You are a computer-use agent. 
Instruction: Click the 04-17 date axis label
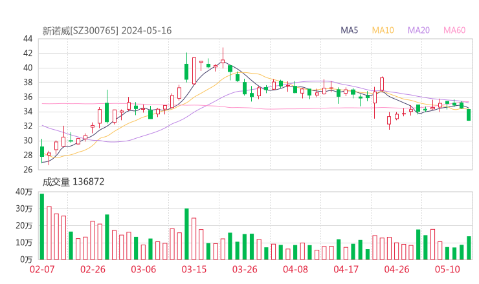click(346, 269)
